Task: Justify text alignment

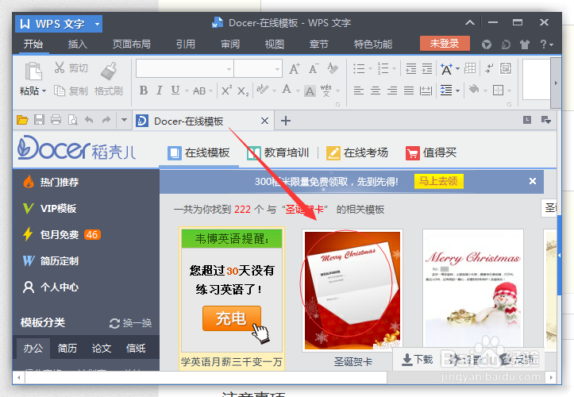Action: [409, 91]
